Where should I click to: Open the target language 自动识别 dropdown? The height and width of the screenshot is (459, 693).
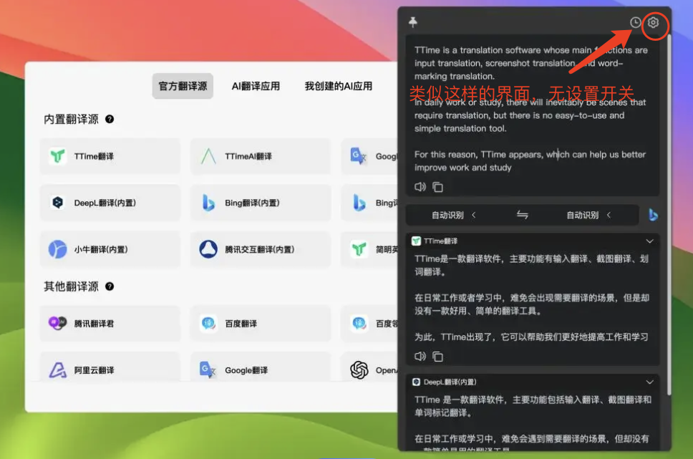[x=588, y=215]
